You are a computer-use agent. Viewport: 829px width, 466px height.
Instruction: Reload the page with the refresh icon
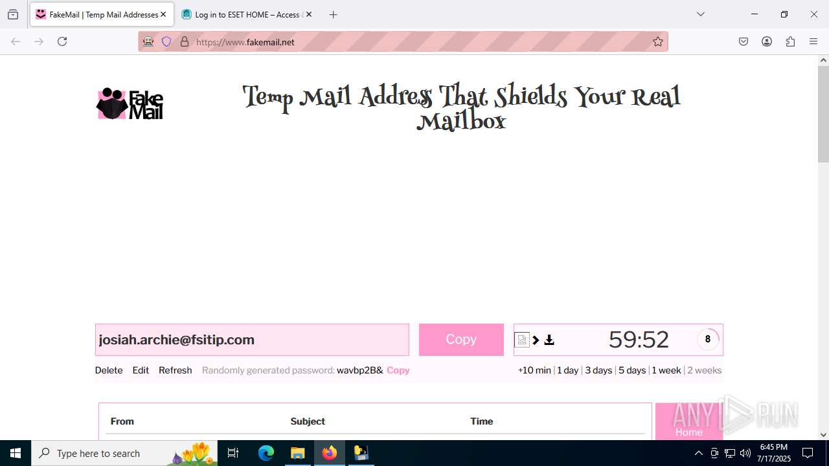coord(62,41)
